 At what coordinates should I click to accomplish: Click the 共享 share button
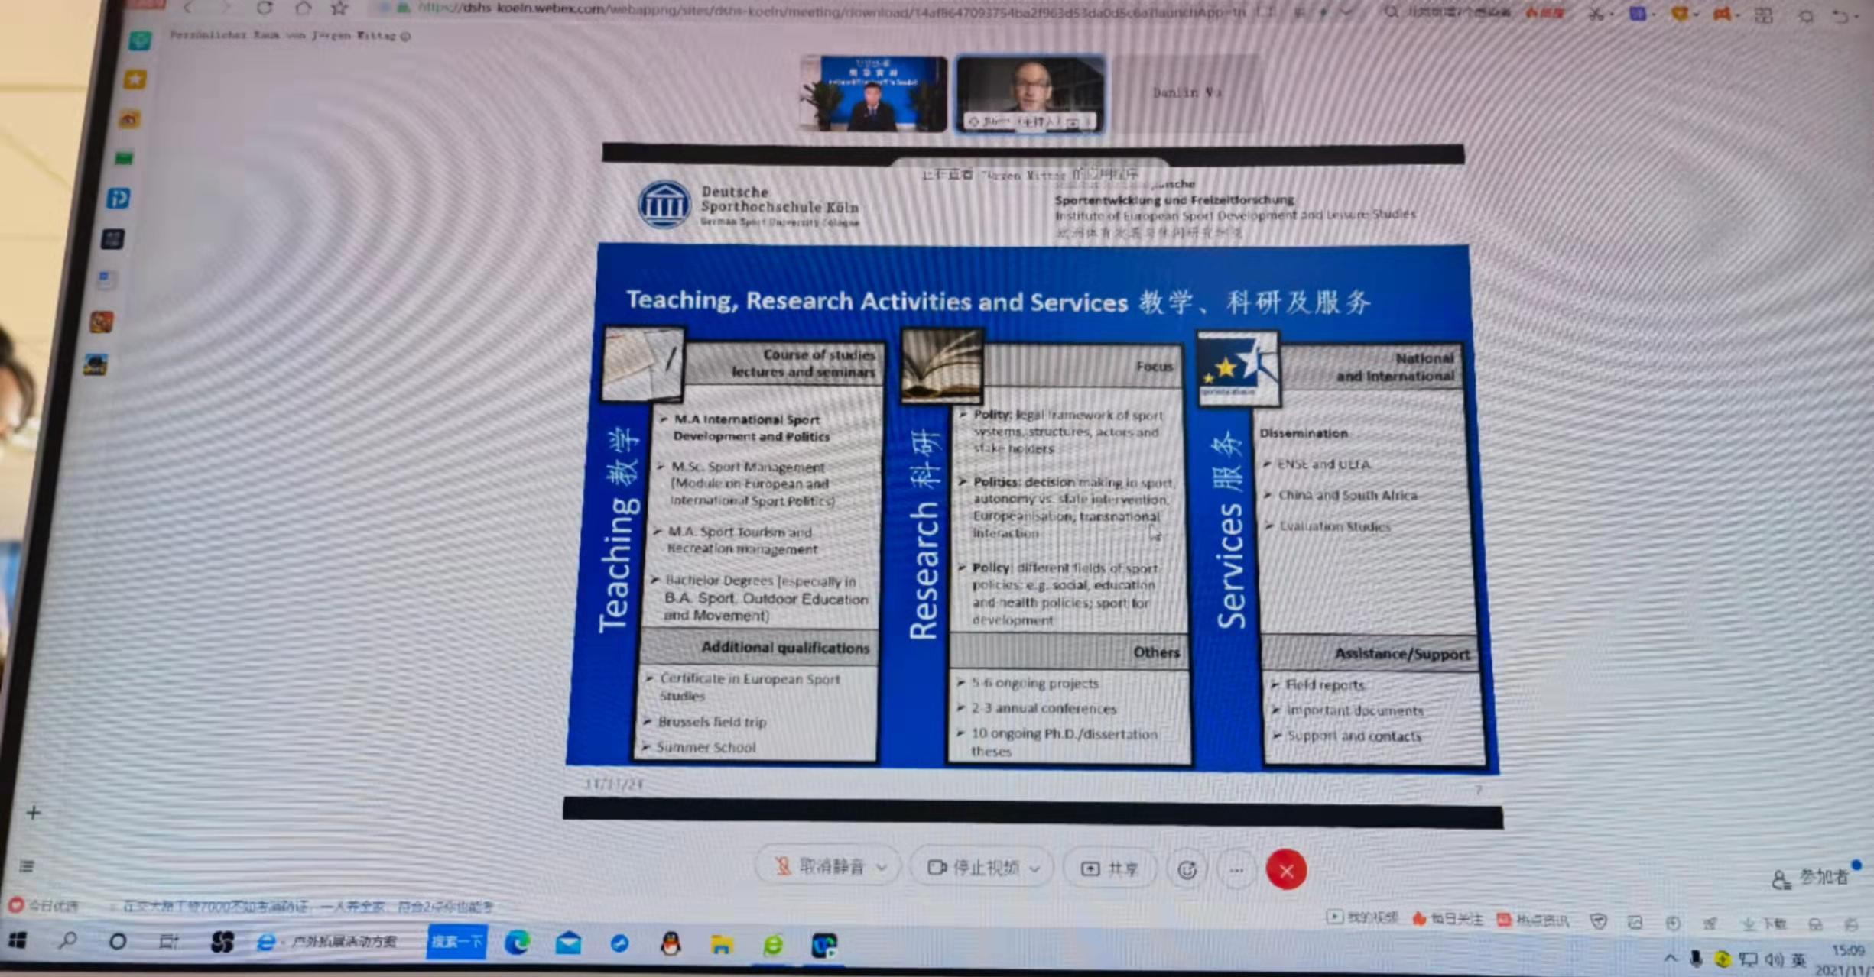point(1110,869)
